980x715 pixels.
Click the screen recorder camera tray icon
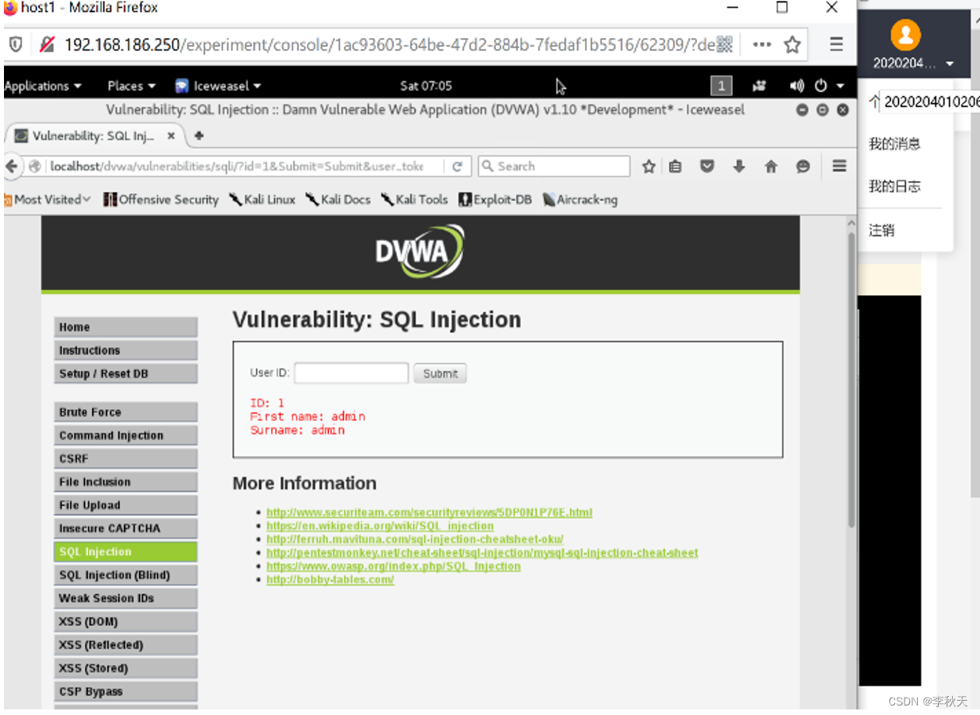[x=758, y=86]
